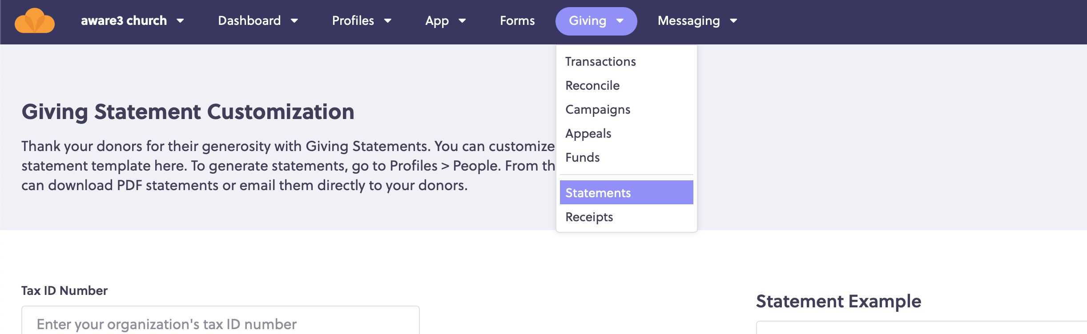Click the highlighted Statements item

[626, 192]
